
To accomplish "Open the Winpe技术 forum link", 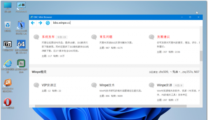I will coord(107,85).
